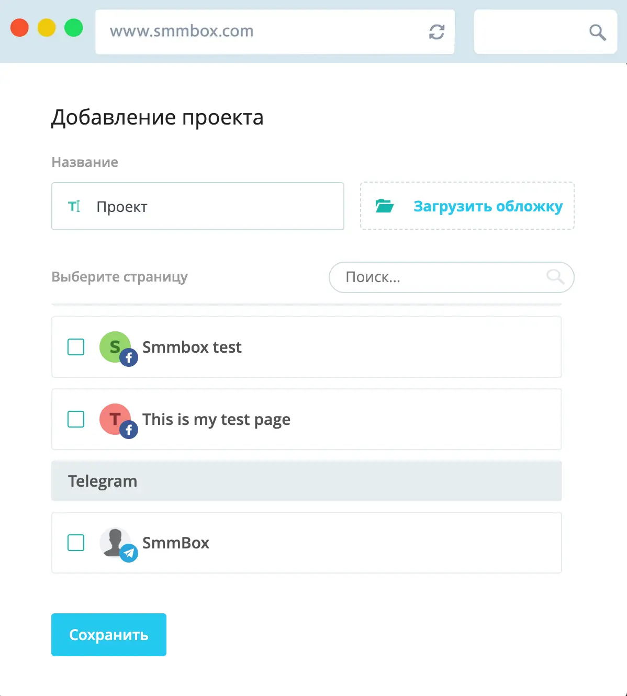Click the green folder icon for cover upload
627x696 pixels.
click(385, 206)
